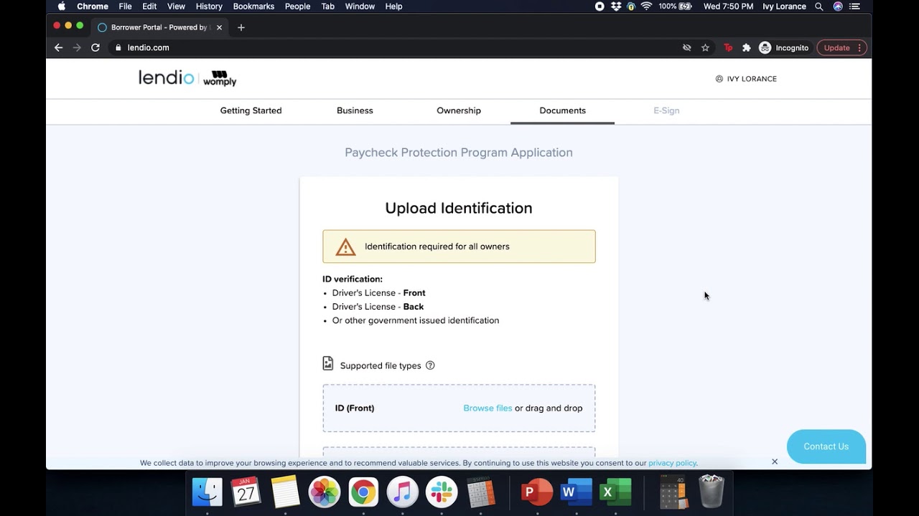Open Chrome three-dot menu
Viewport: 919px width, 516px height.
tap(859, 48)
